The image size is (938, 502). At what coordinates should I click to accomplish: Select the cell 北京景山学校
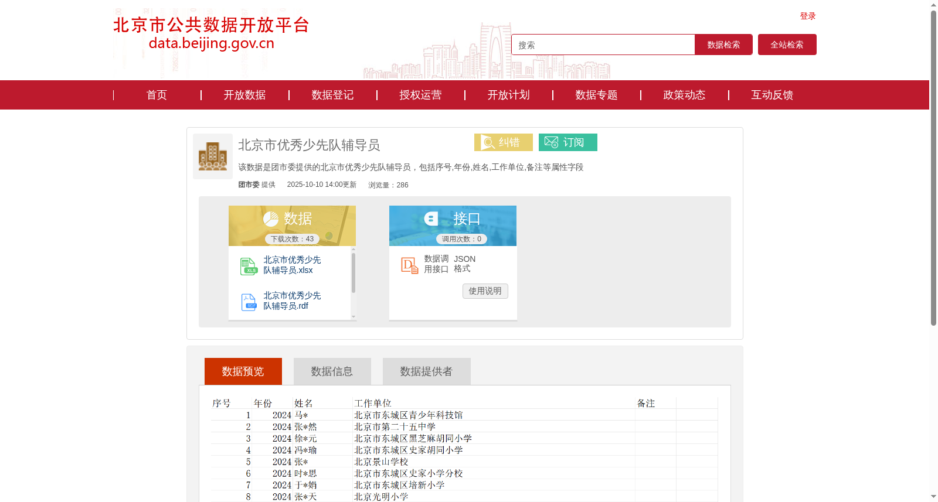point(381,462)
